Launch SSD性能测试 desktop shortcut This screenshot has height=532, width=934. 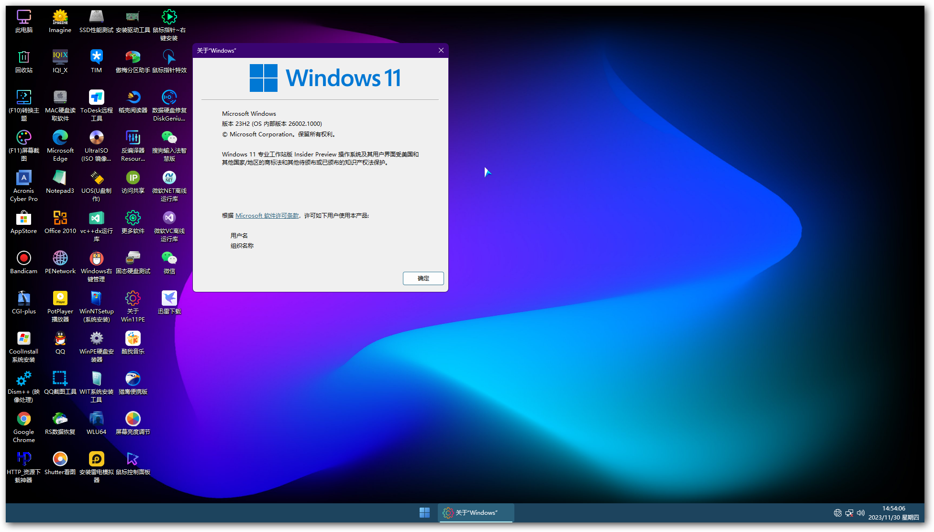tap(97, 21)
